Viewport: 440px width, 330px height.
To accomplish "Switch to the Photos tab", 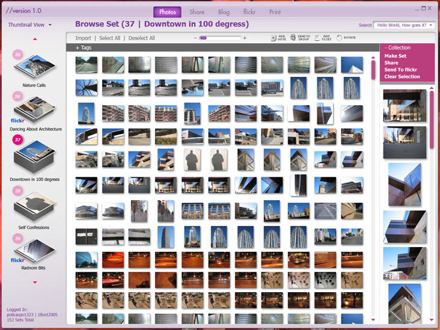I will (167, 12).
